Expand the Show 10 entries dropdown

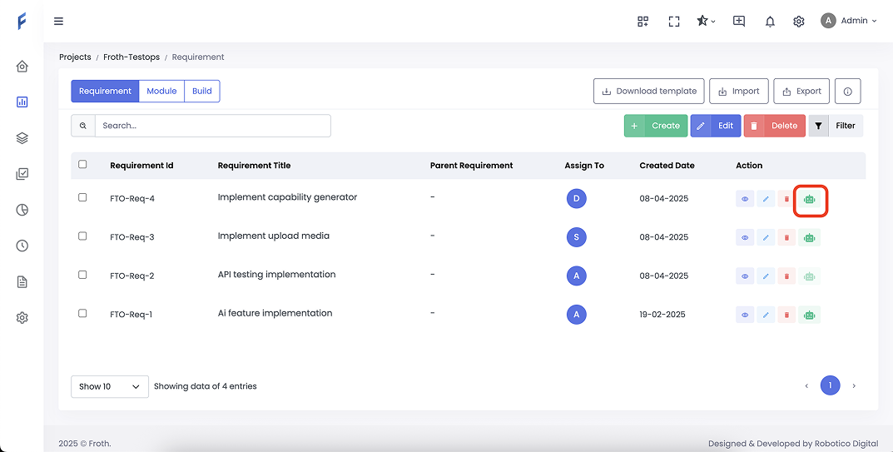110,386
